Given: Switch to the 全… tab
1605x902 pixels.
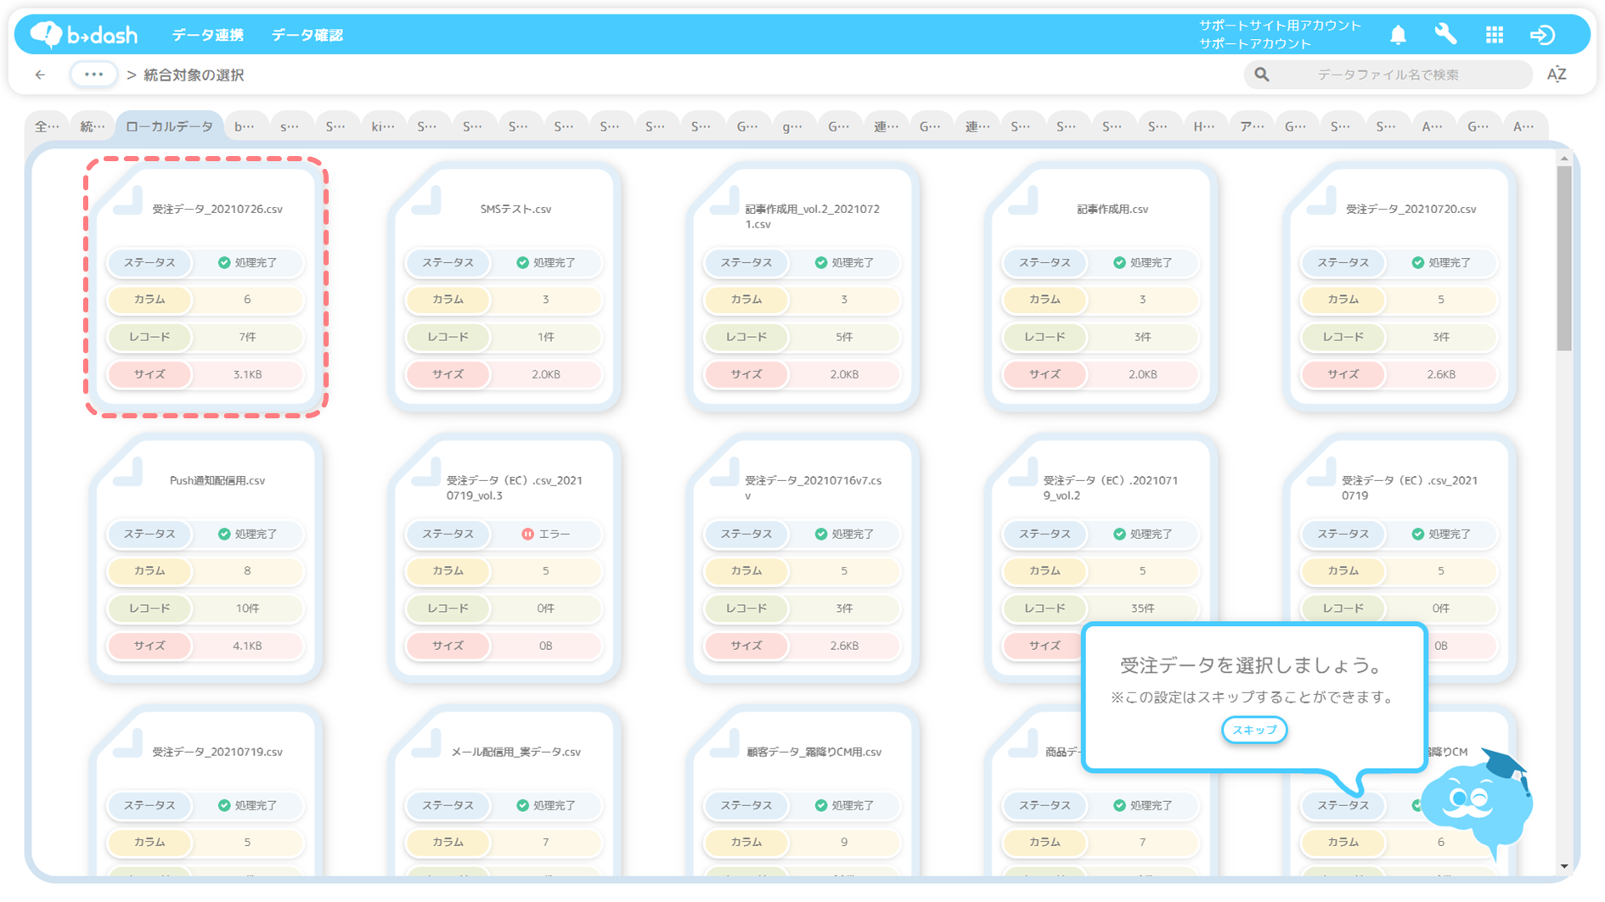Looking at the screenshot, I should [x=47, y=126].
